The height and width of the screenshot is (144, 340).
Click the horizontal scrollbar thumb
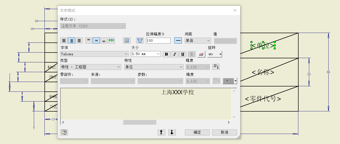click(140, 122)
